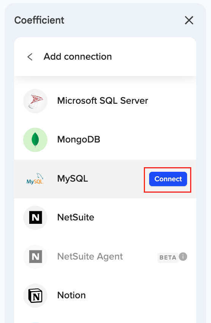Connect to MySQL with the Connect button

168,179
